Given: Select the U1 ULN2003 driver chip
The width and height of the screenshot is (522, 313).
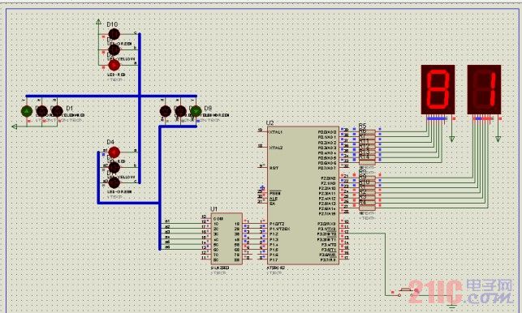Looking at the screenshot, I should pos(226,238).
